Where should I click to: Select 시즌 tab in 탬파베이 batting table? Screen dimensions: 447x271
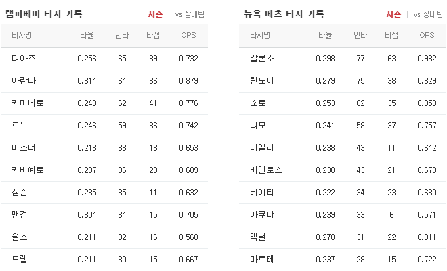pos(155,14)
